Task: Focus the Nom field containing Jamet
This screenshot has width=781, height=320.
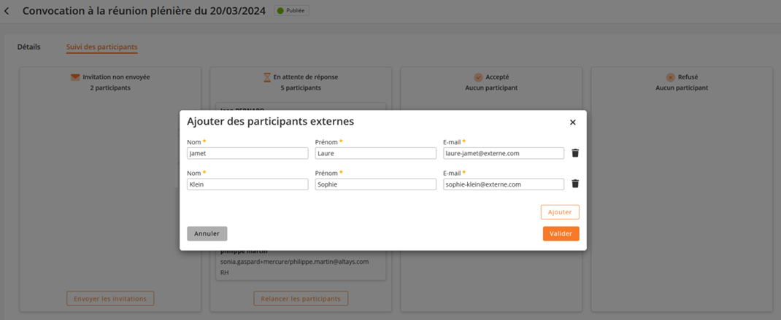Action: click(247, 153)
